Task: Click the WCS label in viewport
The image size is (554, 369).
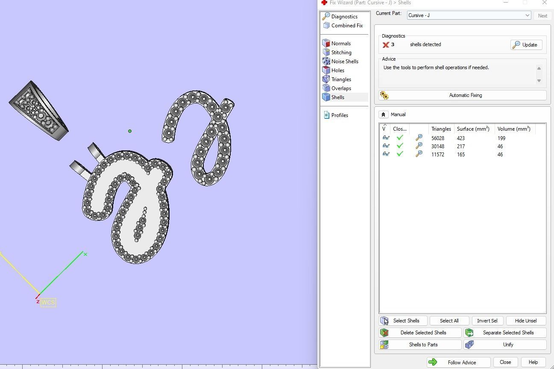Action: (x=48, y=302)
